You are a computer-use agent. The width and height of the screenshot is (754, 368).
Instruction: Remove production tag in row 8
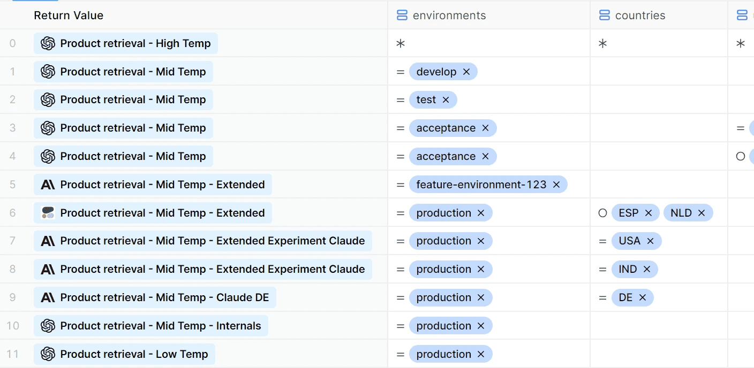(481, 270)
